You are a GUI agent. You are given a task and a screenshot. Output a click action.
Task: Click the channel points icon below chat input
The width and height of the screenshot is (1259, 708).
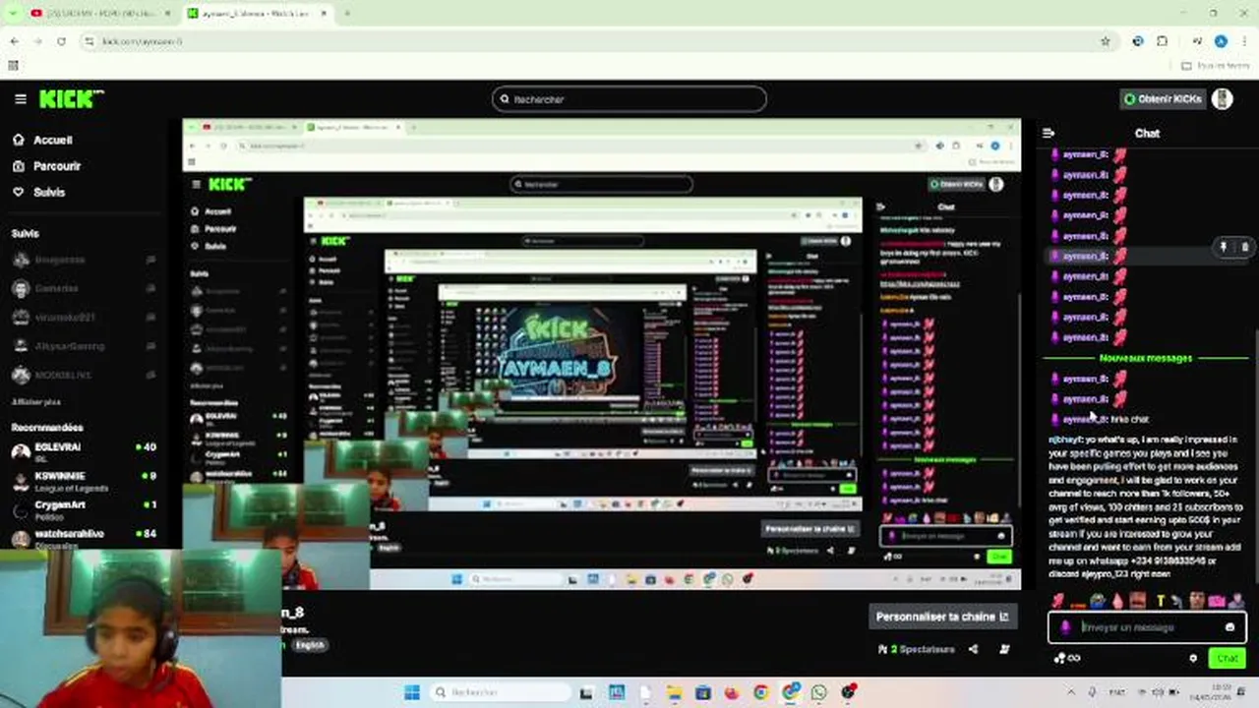tap(1067, 658)
